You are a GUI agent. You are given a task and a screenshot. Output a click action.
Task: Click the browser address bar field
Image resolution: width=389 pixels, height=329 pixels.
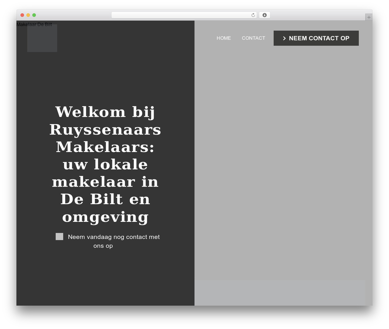click(x=184, y=15)
